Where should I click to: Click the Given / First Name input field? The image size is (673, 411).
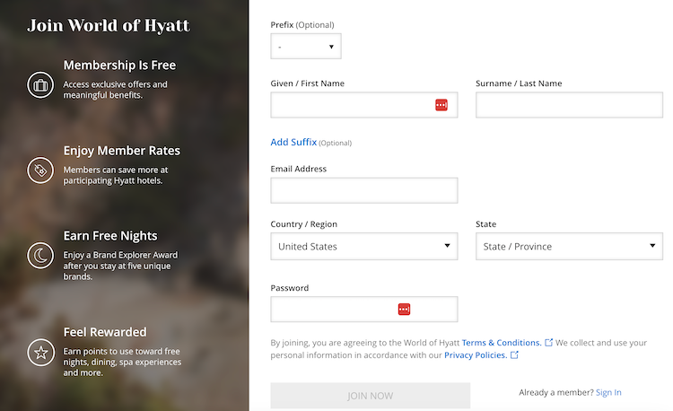[364, 105]
